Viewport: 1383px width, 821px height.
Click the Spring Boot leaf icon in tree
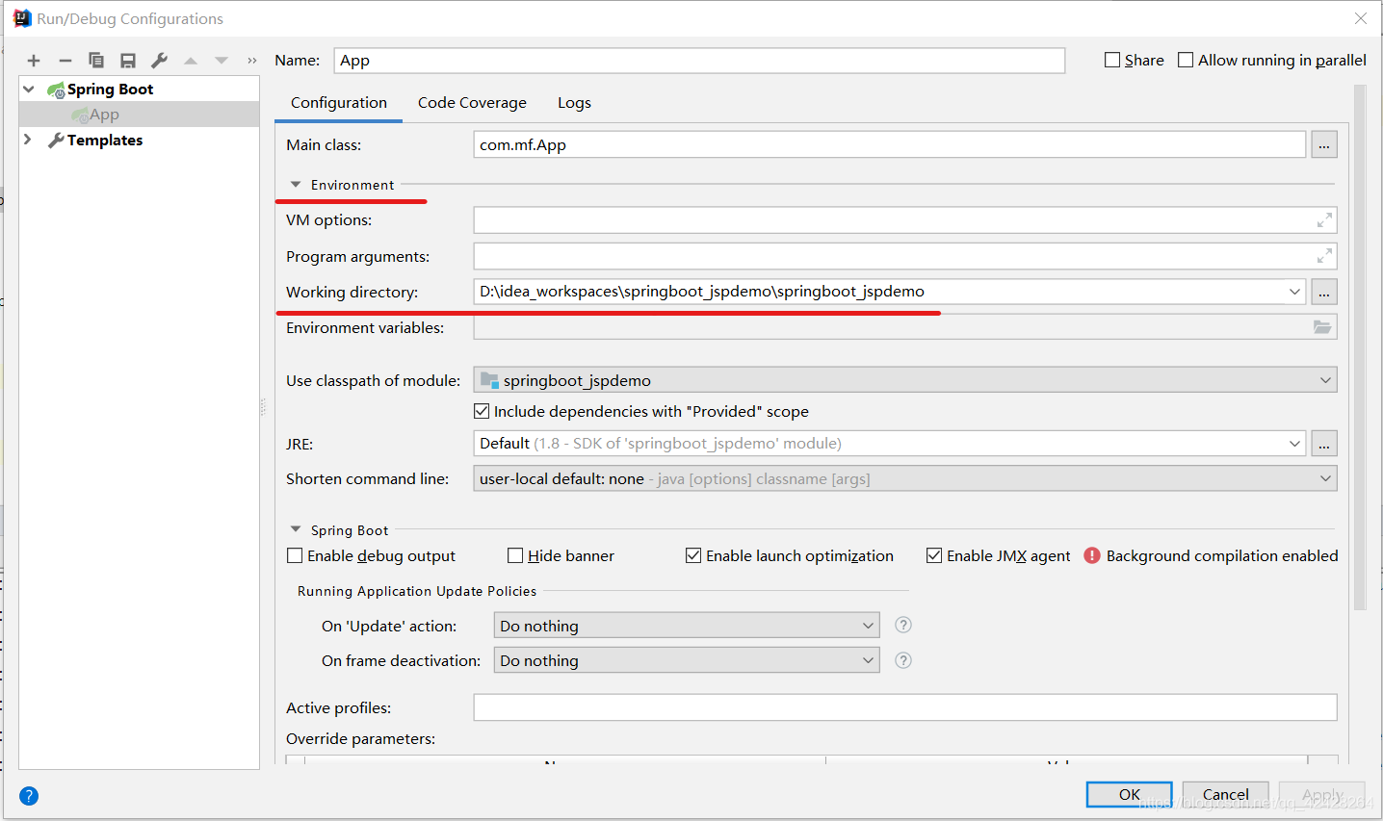(56, 90)
